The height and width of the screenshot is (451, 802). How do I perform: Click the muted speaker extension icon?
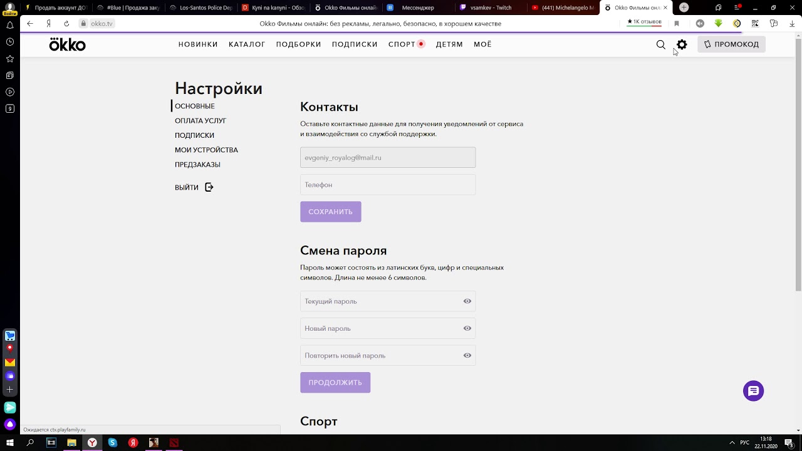coord(700,23)
